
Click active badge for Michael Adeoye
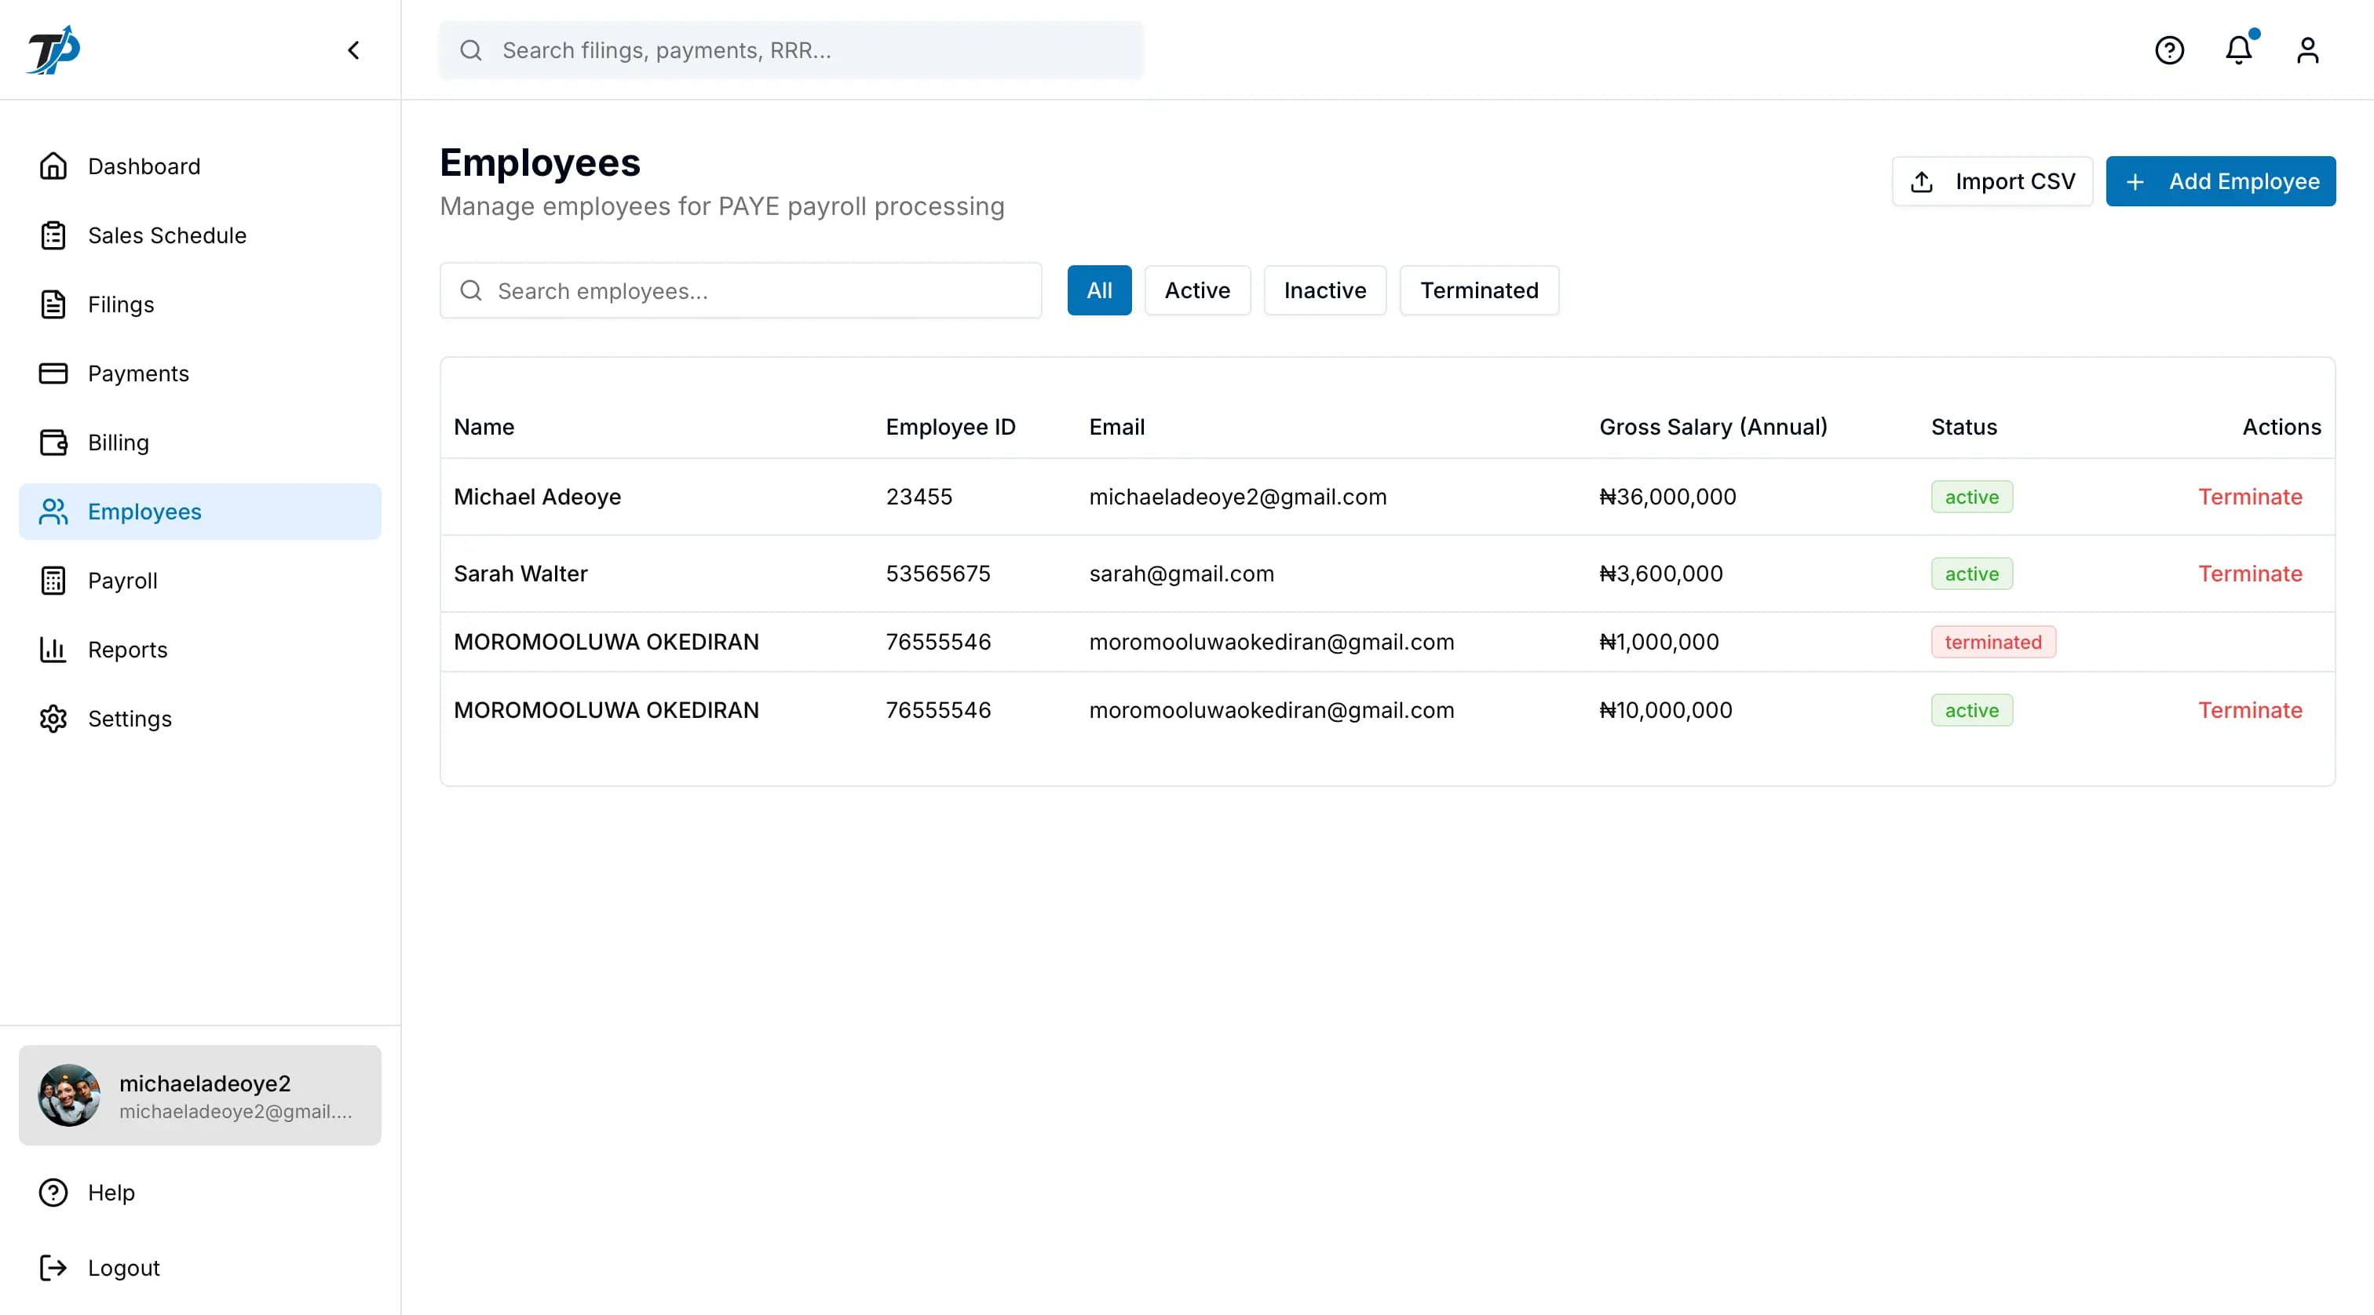click(x=1971, y=497)
